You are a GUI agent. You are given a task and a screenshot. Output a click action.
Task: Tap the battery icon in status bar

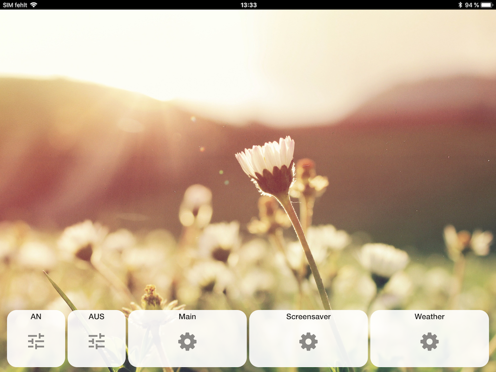click(487, 5)
